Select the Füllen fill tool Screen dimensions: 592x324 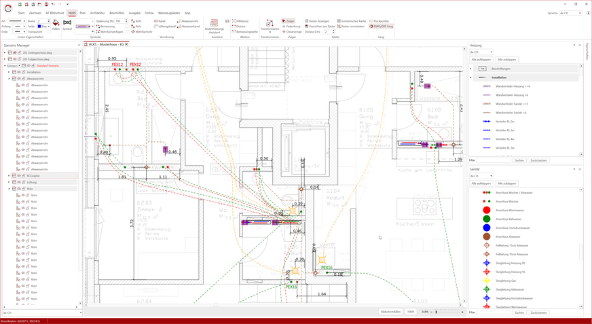[56, 24]
